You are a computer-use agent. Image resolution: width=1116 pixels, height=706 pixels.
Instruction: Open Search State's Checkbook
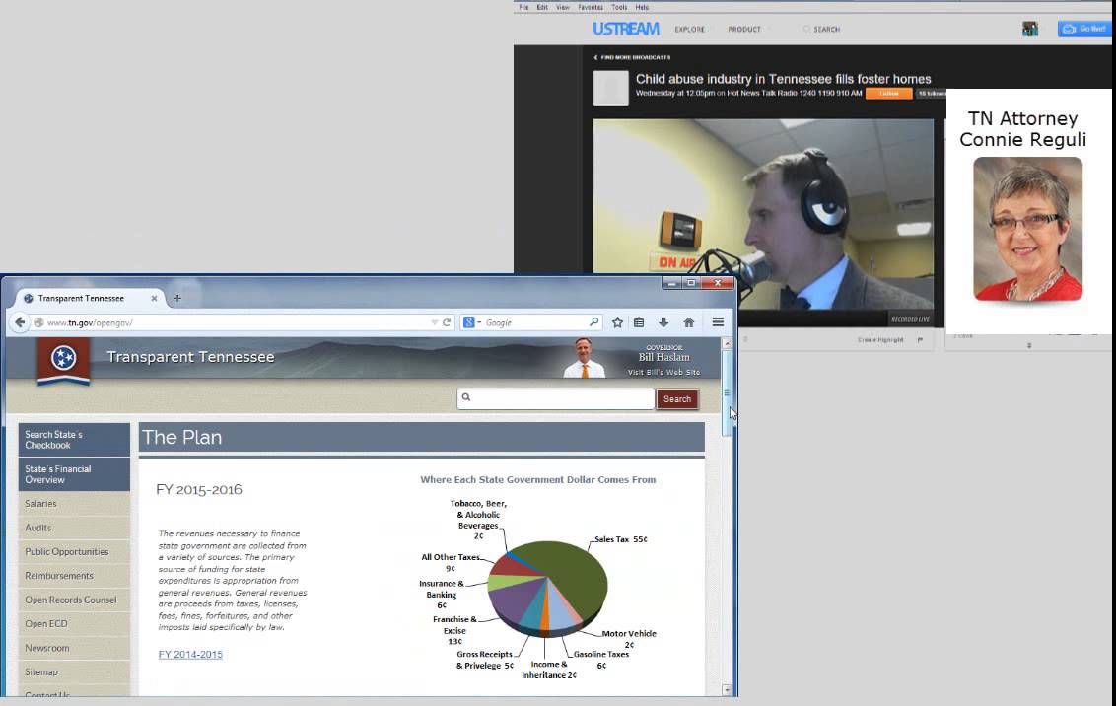tap(74, 440)
